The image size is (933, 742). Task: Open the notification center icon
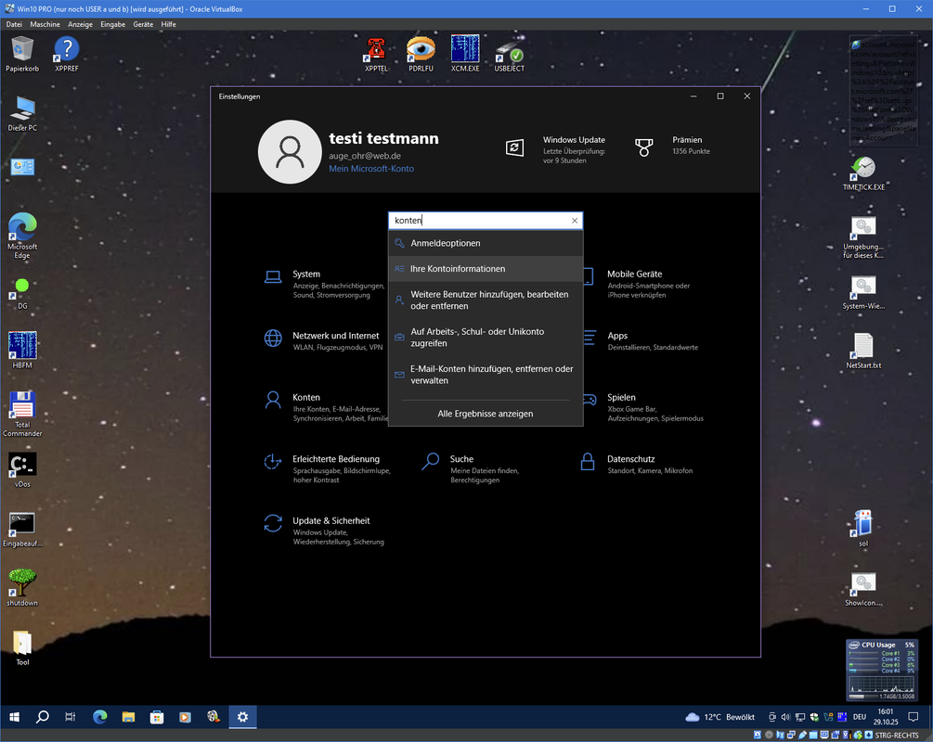(x=914, y=717)
